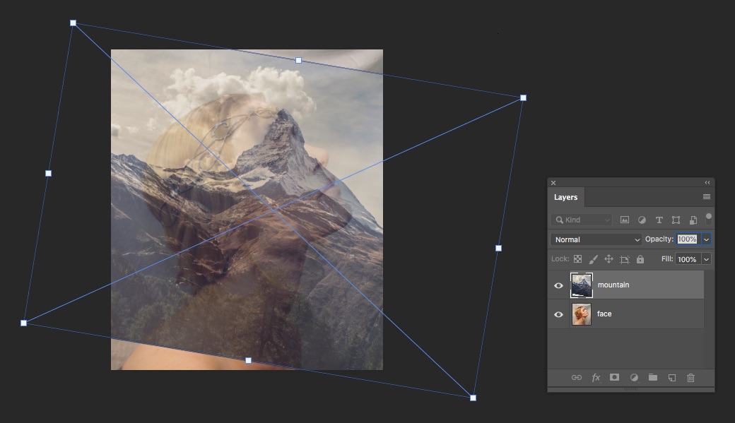Toggle lock transparent pixels
This screenshot has width=735, height=423.
[577, 259]
